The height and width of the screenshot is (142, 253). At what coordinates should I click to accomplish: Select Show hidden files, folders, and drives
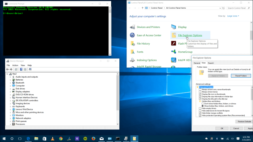203,106
